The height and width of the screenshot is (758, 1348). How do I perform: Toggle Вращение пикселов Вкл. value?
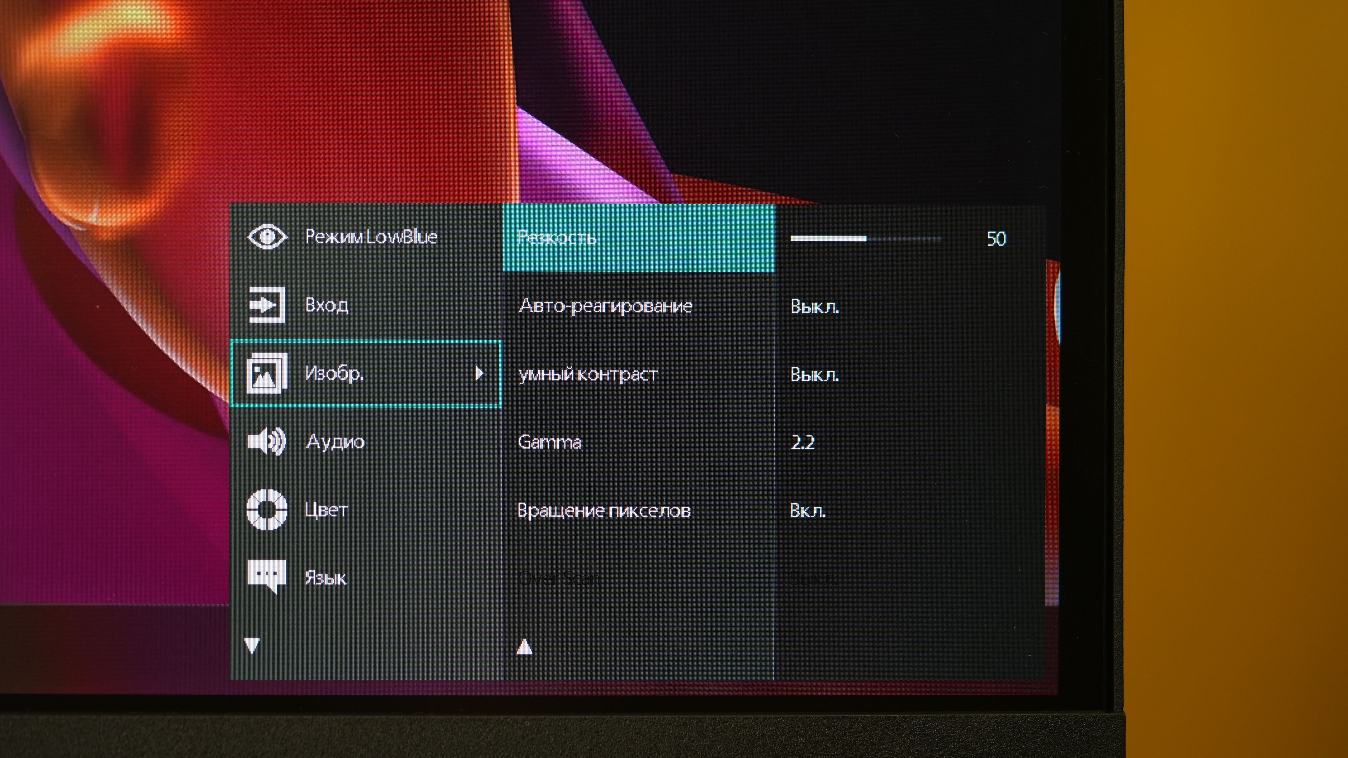tap(807, 511)
